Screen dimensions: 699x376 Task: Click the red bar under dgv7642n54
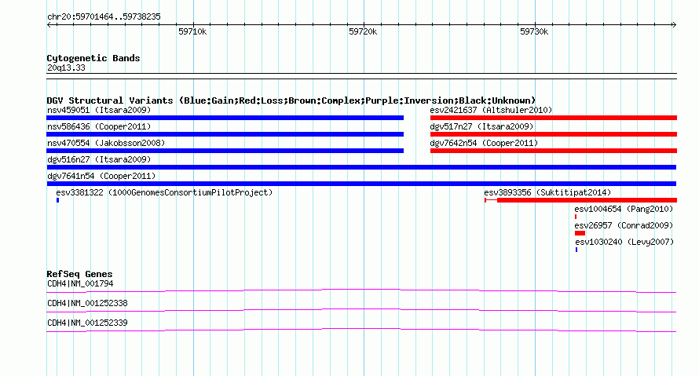click(x=554, y=151)
